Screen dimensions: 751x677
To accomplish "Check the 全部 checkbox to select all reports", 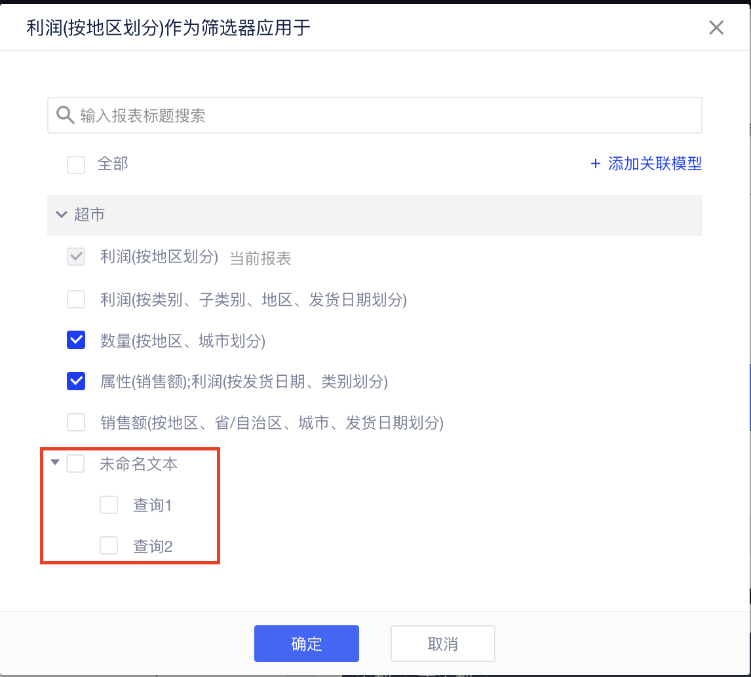I will pyautogui.click(x=76, y=164).
